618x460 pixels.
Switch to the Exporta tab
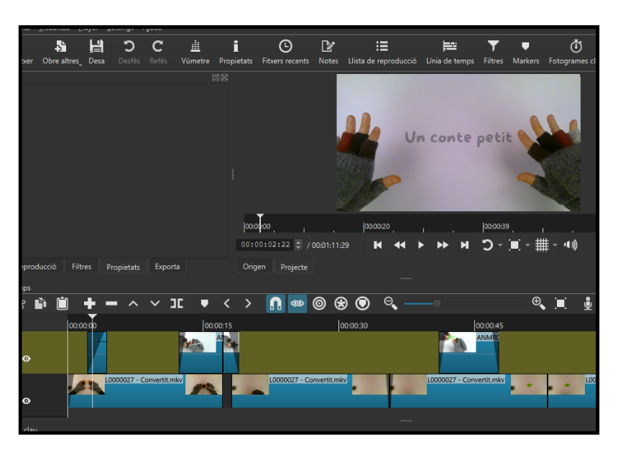(x=167, y=267)
